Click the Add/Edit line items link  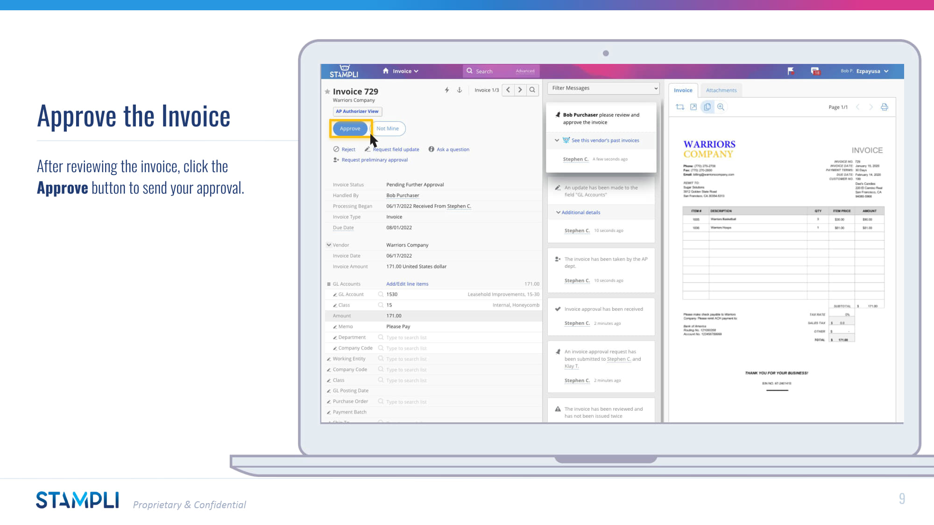(407, 284)
